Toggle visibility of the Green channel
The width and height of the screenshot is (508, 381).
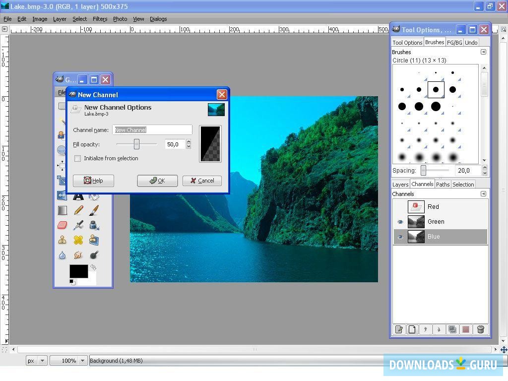(x=400, y=222)
